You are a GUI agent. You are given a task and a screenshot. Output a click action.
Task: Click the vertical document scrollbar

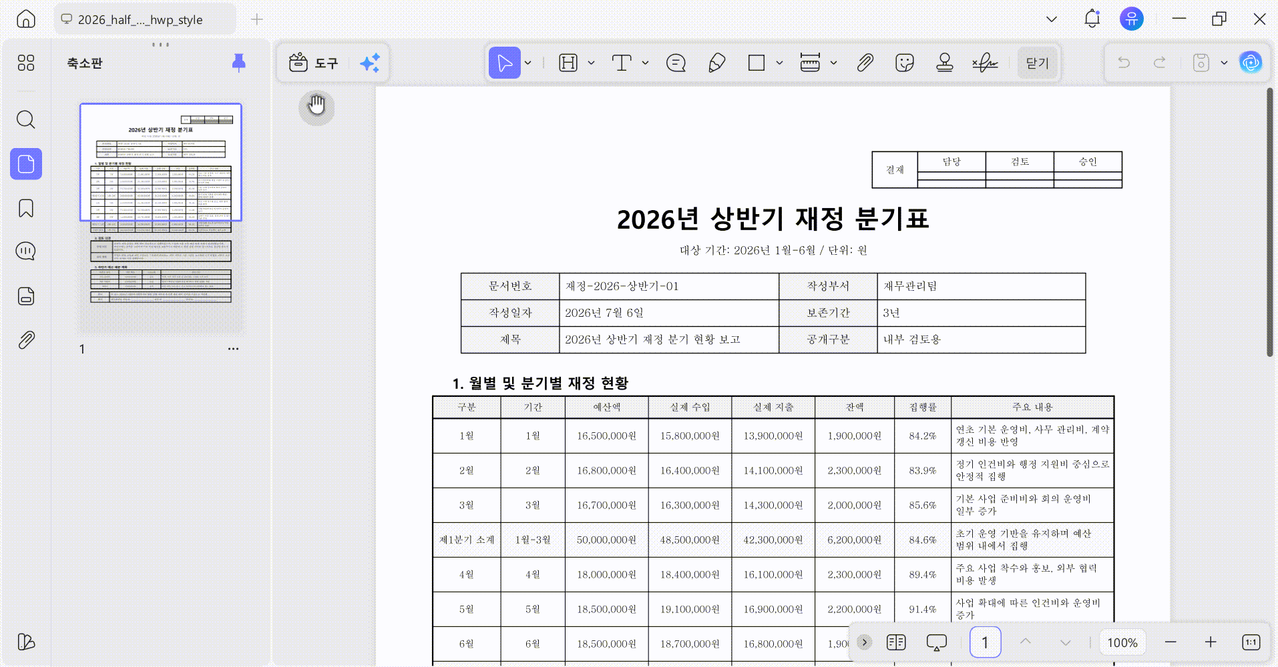pyautogui.click(x=1270, y=222)
